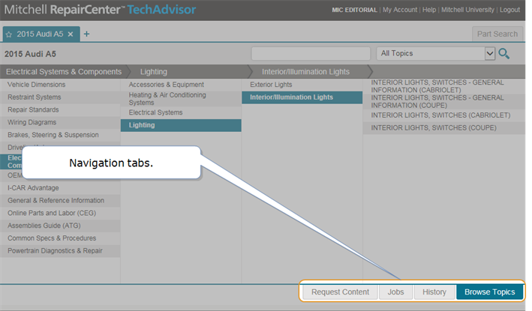The image size is (532, 311).
Task: Select Electrical Systems & Components breadcrumb
Action: pyautogui.click(x=64, y=72)
